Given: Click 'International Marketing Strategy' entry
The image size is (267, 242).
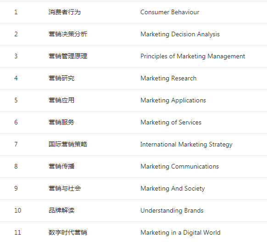Looking at the screenshot, I should pos(186,145).
